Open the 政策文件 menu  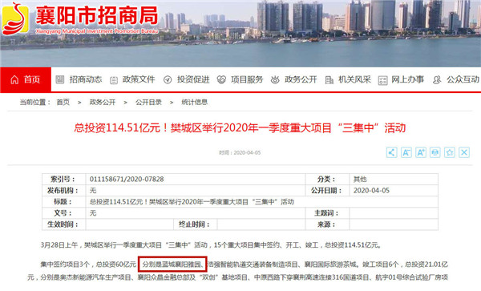(x=132, y=79)
